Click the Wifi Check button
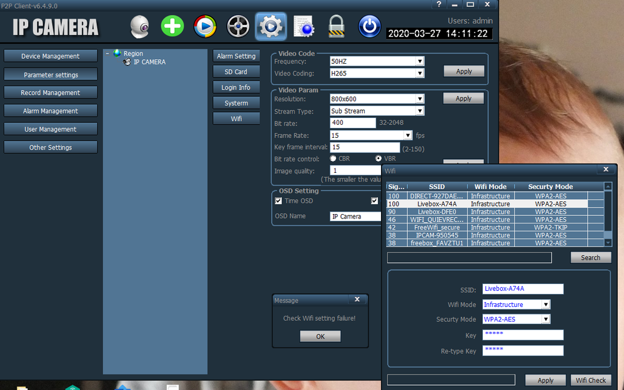 point(590,380)
